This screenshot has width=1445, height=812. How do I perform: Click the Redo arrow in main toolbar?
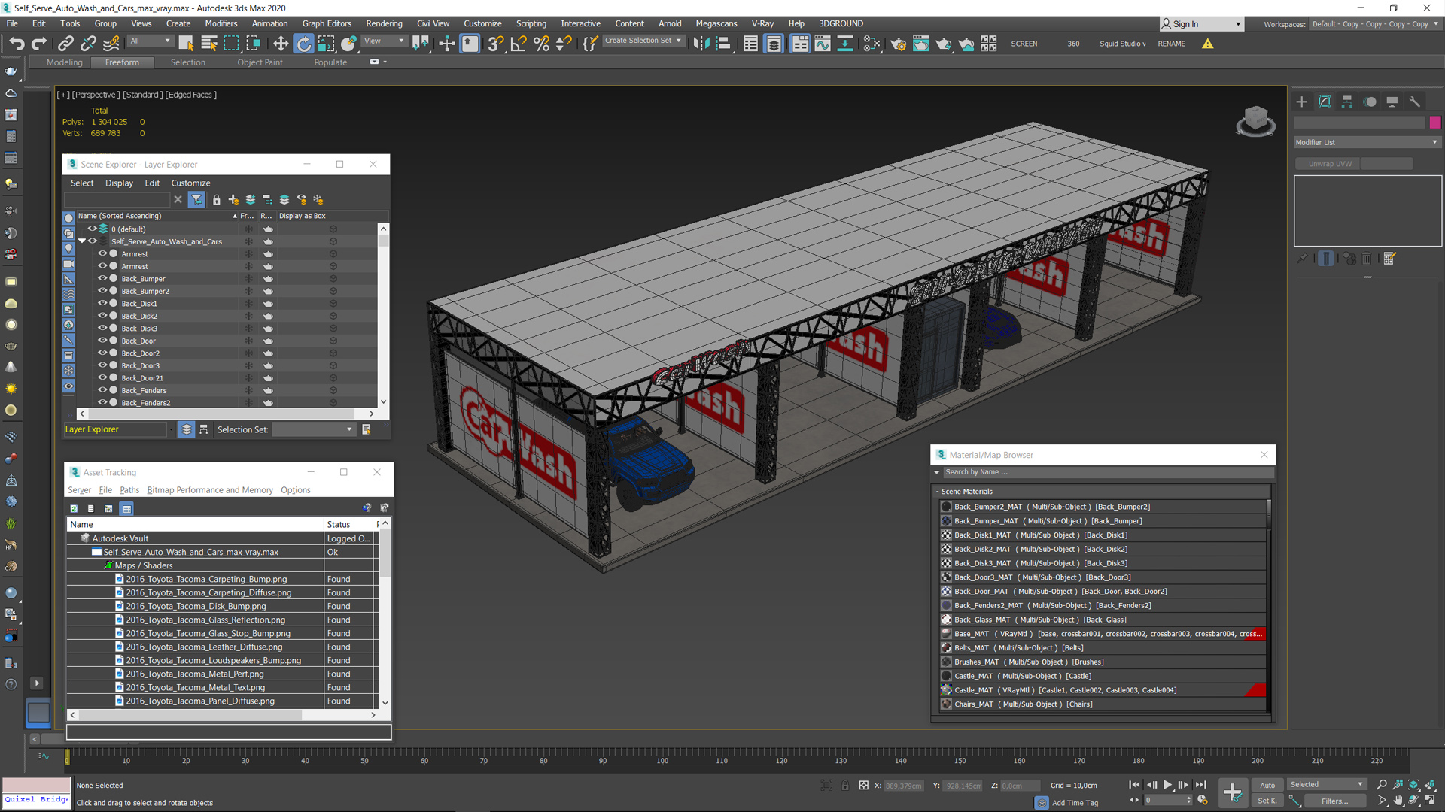(39, 44)
